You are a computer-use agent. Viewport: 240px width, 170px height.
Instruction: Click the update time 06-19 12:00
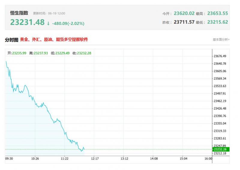click(x=56, y=13)
